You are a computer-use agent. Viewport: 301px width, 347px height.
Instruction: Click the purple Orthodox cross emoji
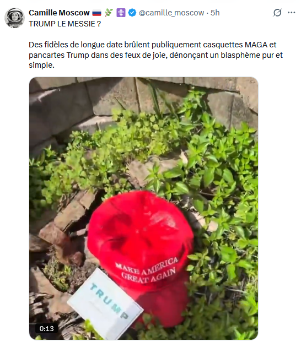(121, 13)
